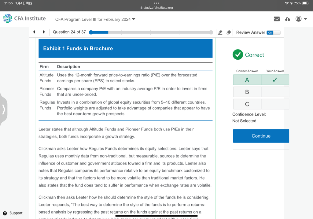The width and height of the screenshot is (313, 219).
Task: Tap the study.cfainstitute.org address bar
Action: click(x=156, y=8)
